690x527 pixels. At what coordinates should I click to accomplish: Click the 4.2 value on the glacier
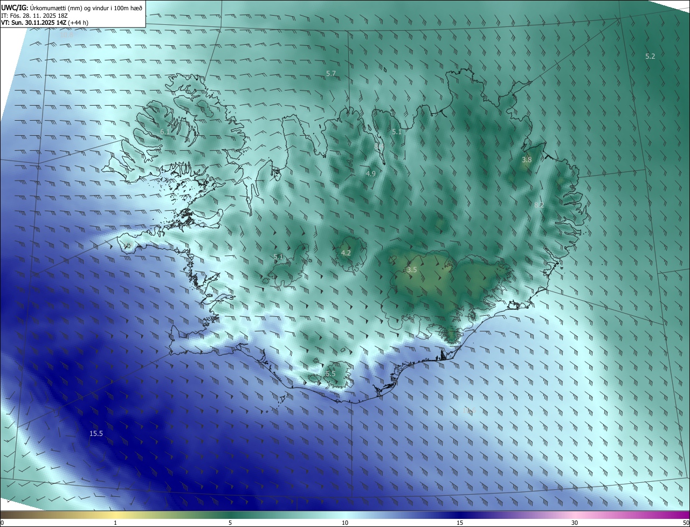[x=346, y=253]
